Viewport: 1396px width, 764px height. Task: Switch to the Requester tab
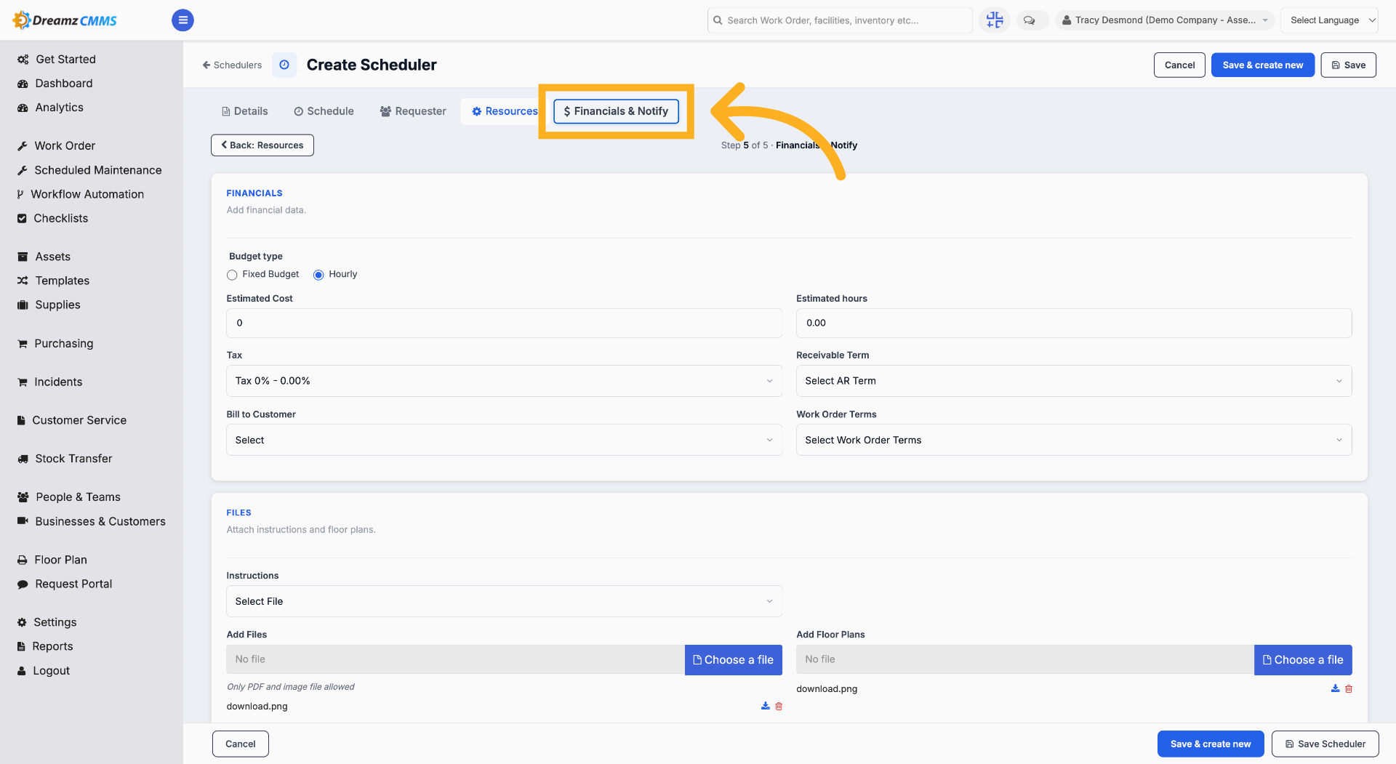coord(413,111)
